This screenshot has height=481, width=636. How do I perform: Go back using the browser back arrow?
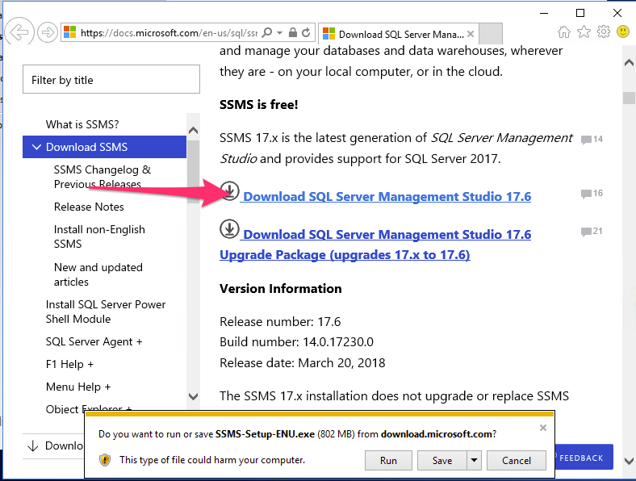pos(19,31)
